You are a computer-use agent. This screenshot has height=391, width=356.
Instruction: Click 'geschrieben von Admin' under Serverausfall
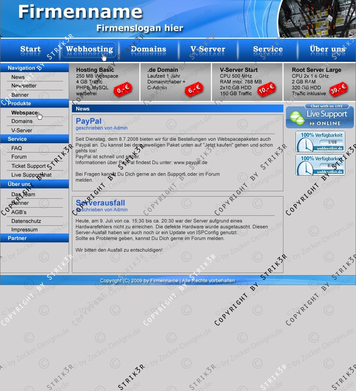(x=102, y=210)
